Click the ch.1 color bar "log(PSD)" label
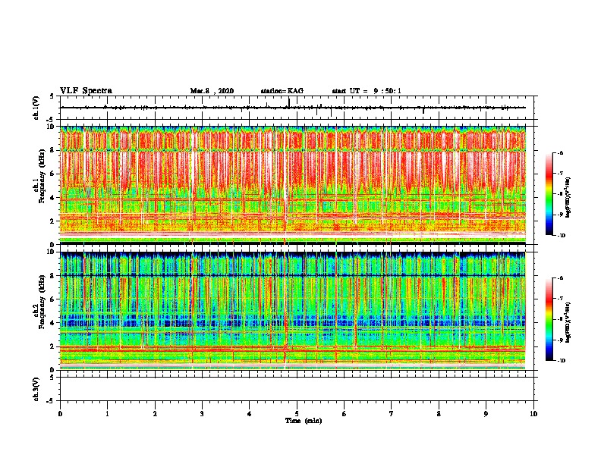This screenshot has height=464, width=601. pyautogui.click(x=568, y=197)
